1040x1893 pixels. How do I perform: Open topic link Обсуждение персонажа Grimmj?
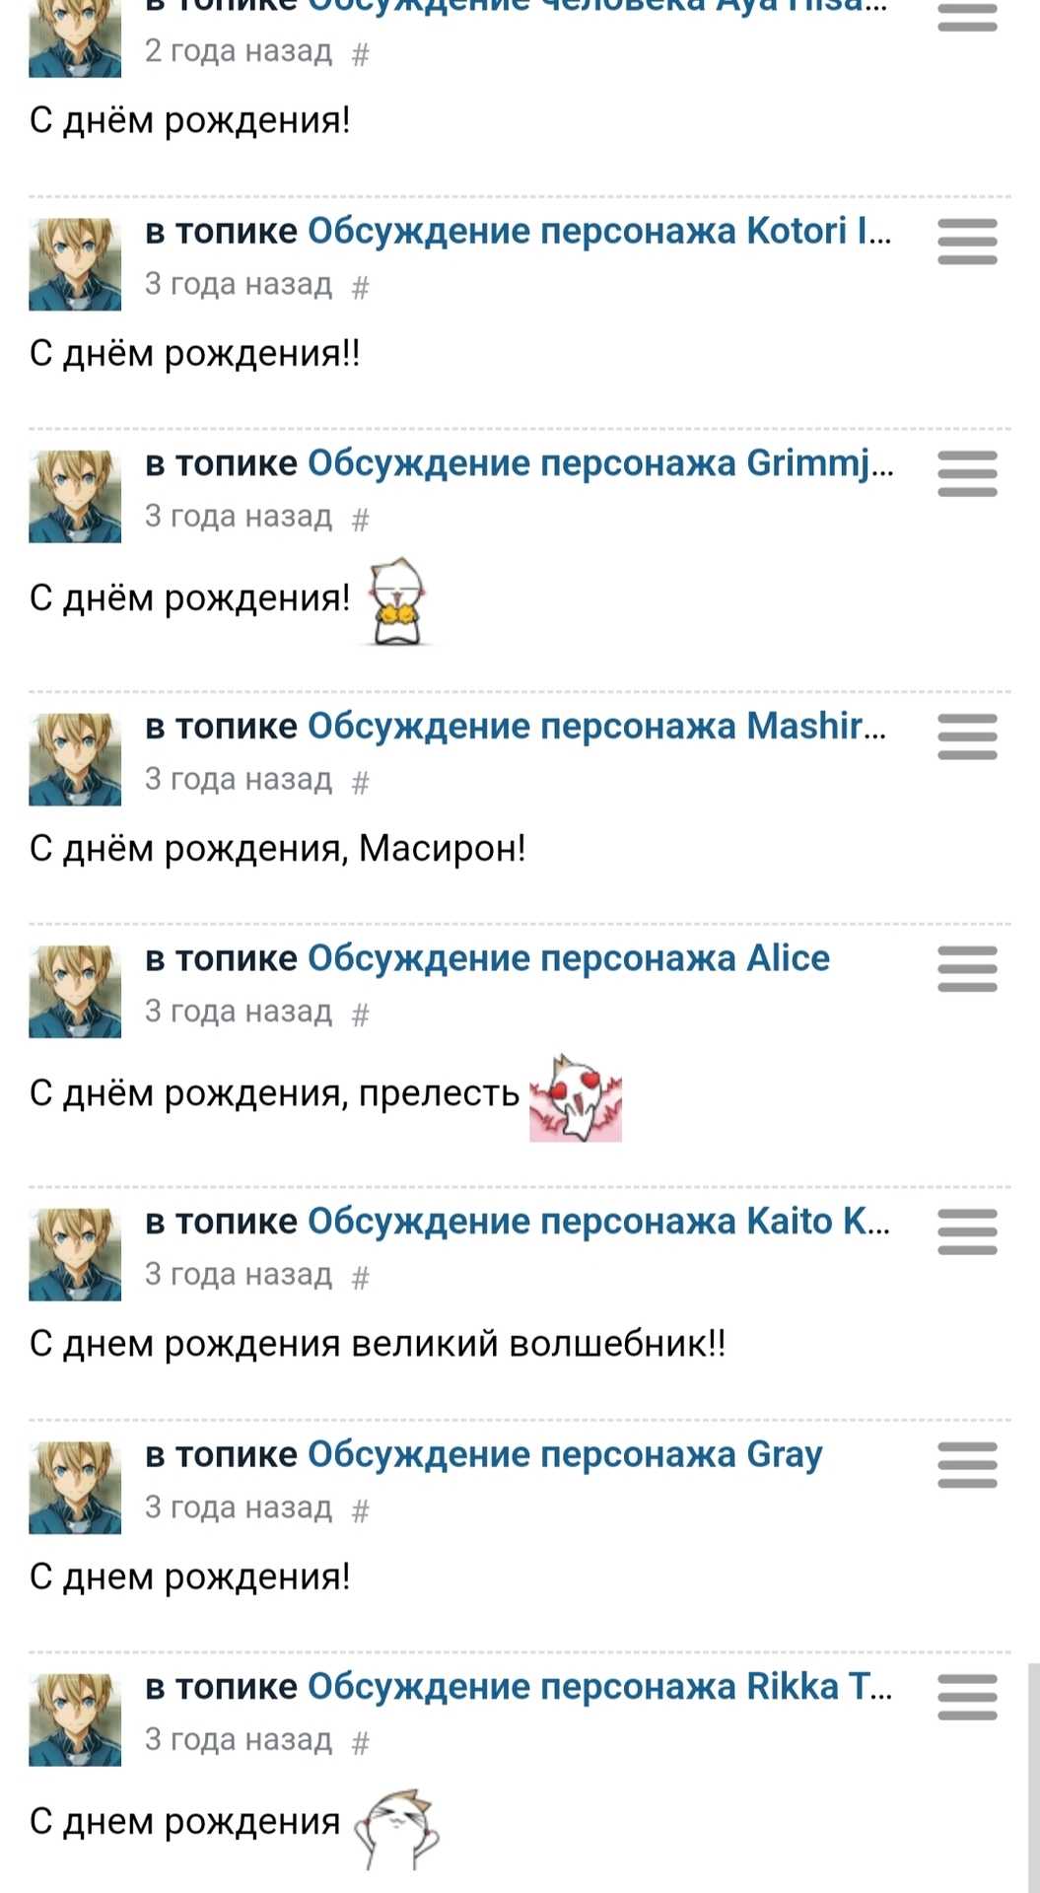point(599,463)
